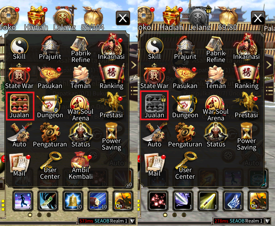This screenshot has width=275, height=226.
Task: Open Skill yin-yang icon in left panel
Action: coord(19,48)
